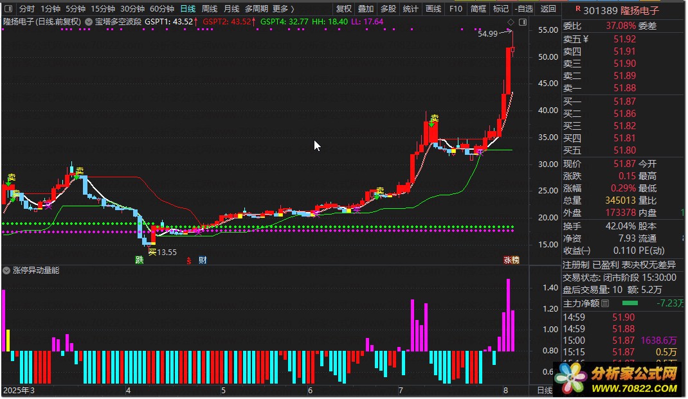Click the 买四 price 51.81
This screenshot has height=399, width=688.
click(624, 138)
